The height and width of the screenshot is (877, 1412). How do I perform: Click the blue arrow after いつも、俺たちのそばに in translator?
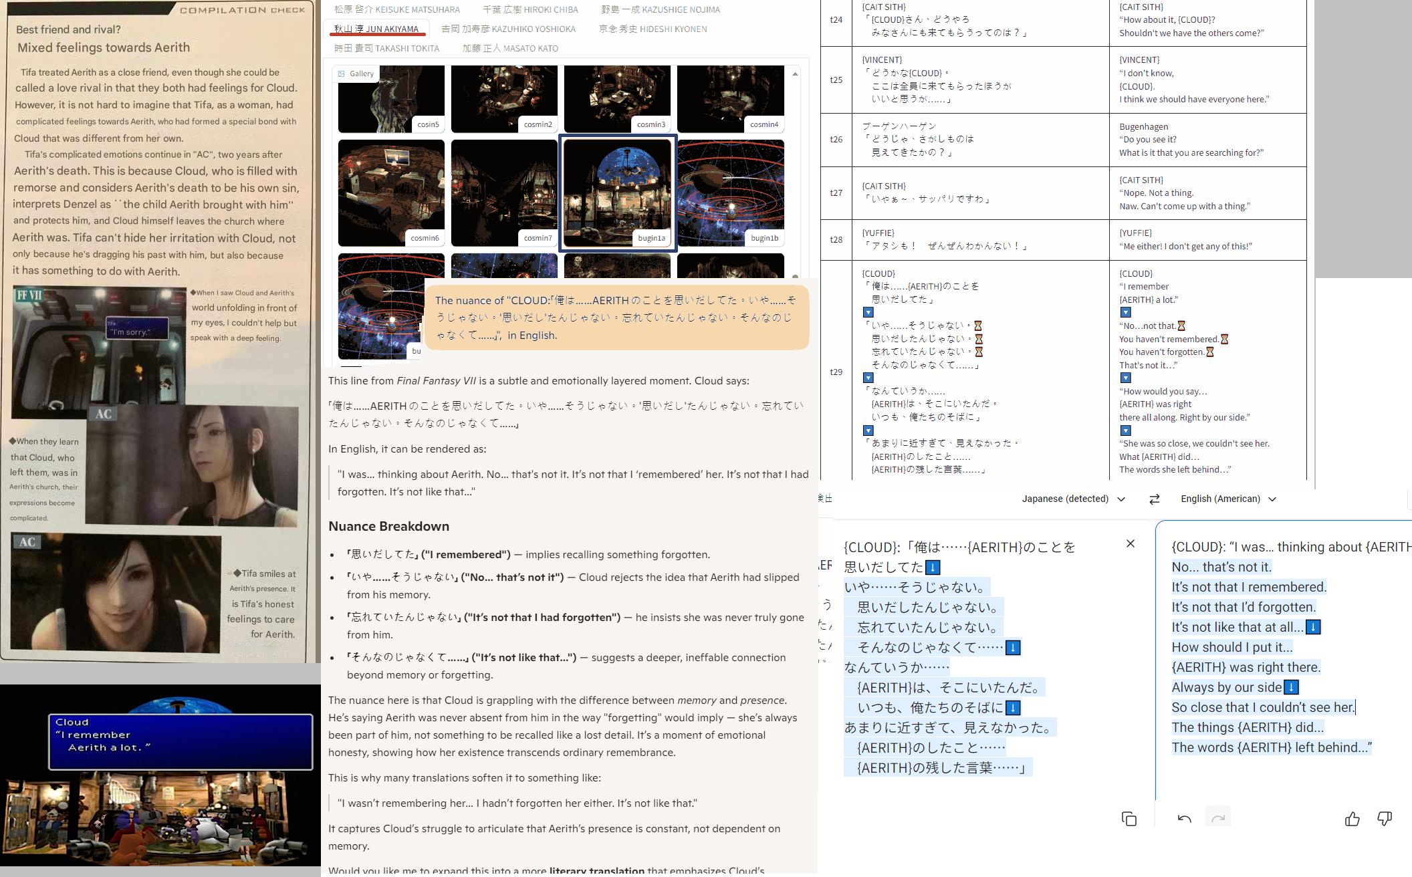click(x=1013, y=708)
